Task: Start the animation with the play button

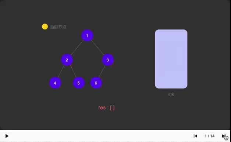Action: point(7,136)
